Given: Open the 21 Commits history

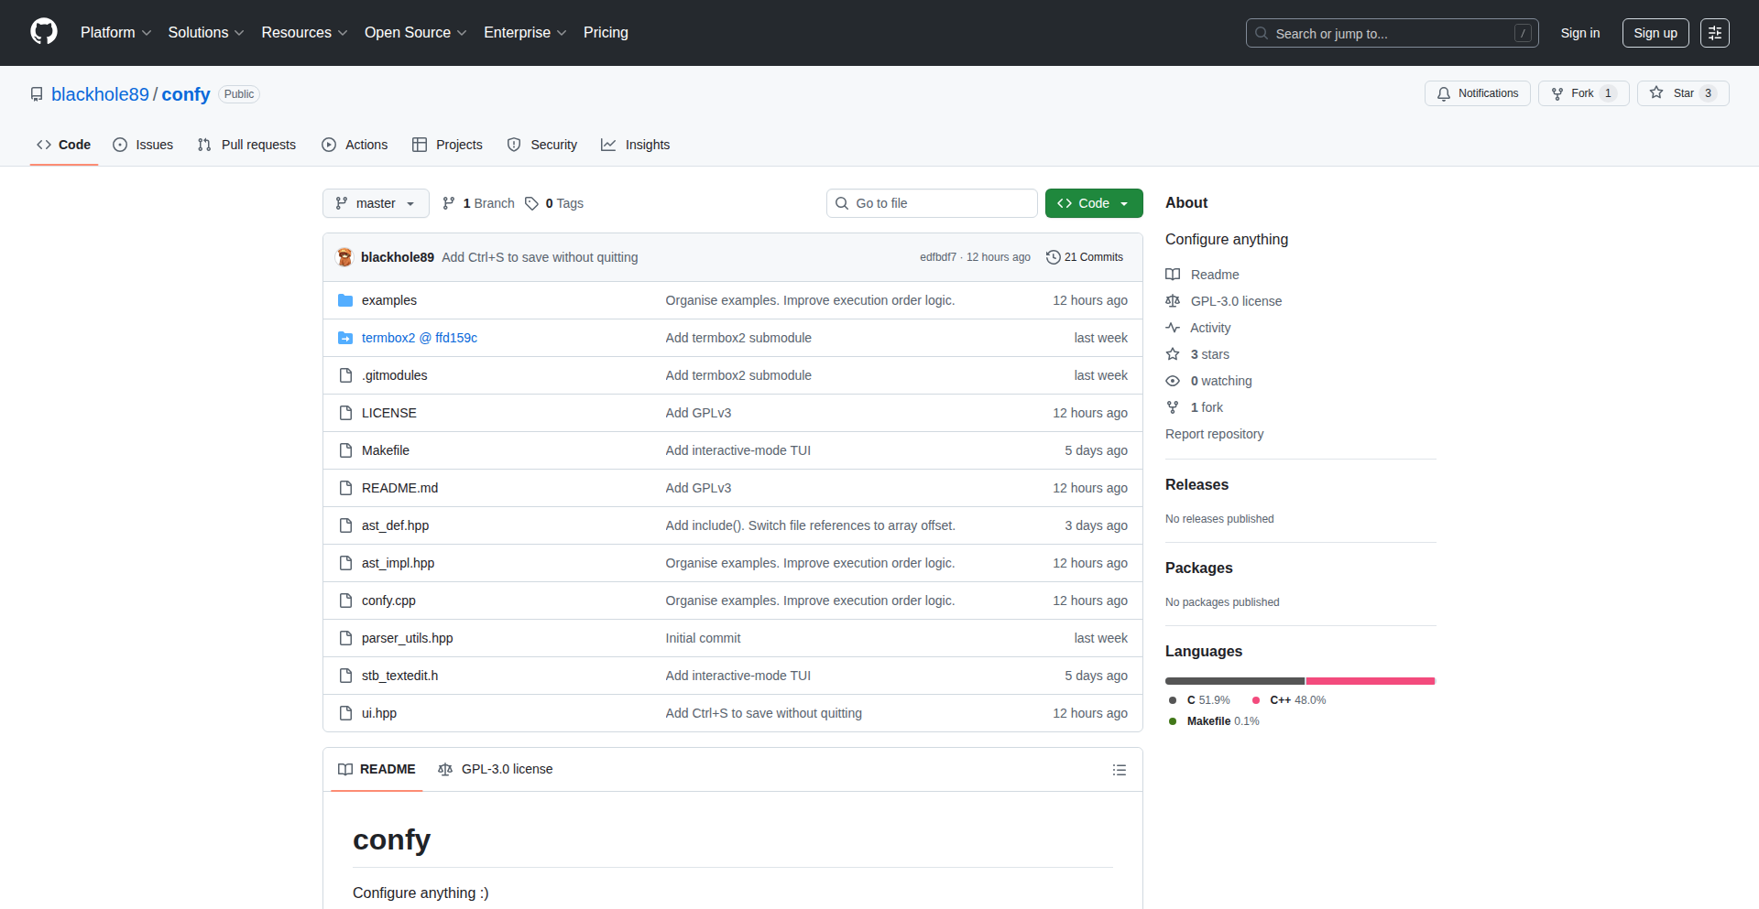Looking at the screenshot, I should pyautogui.click(x=1085, y=257).
